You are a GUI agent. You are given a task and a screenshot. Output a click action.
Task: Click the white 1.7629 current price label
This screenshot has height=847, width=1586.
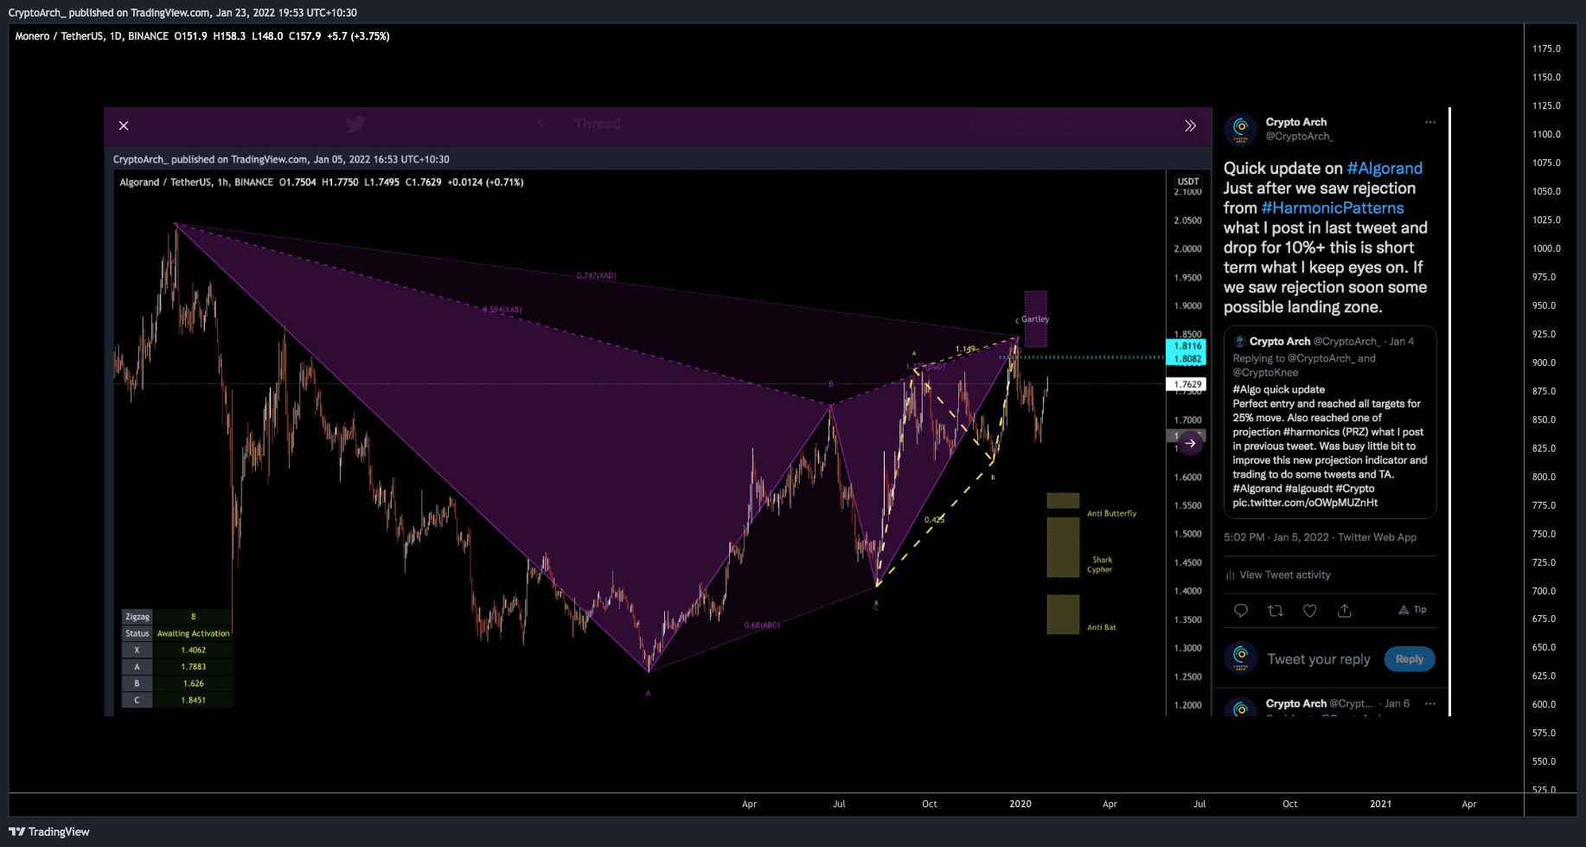(1186, 384)
